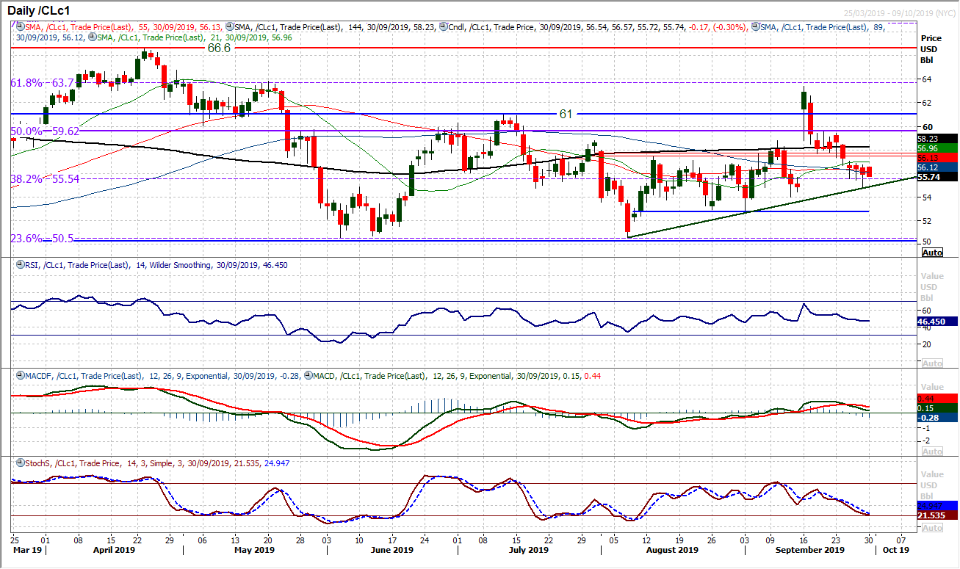Click the 66.6 resistance line label

(220, 48)
